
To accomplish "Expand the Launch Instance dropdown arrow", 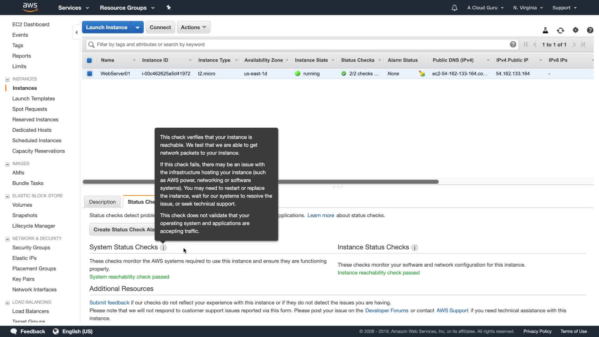I will click(137, 27).
